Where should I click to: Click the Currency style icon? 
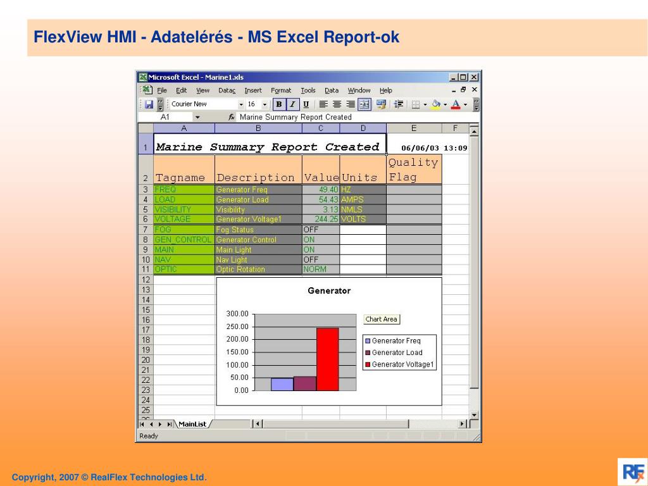[381, 104]
